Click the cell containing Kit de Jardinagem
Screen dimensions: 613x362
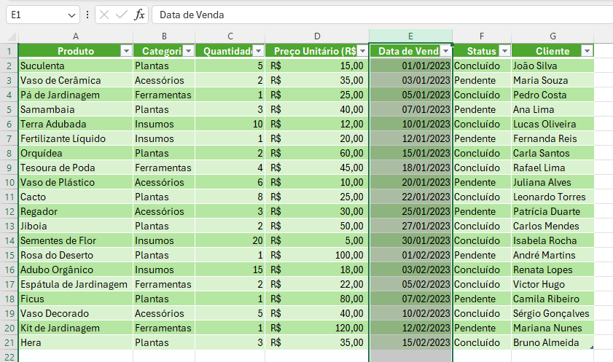[76, 328]
